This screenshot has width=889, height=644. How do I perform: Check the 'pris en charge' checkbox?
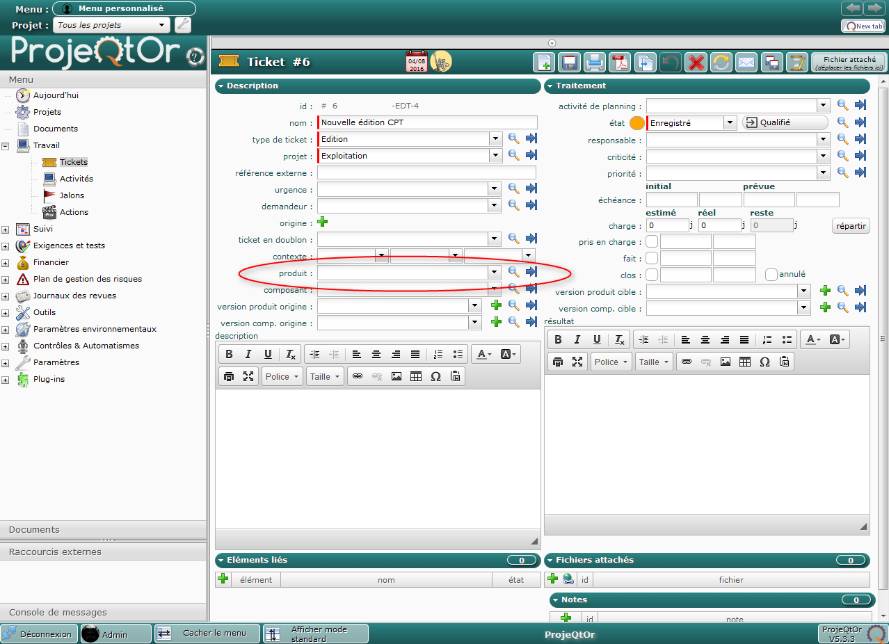click(652, 242)
